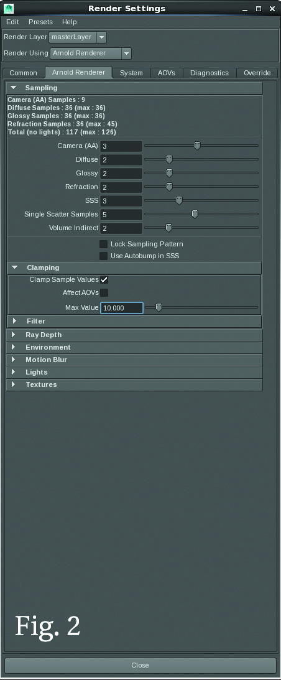Click the Camera (AA) slider handle
This screenshot has height=680, width=281.
click(197, 146)
